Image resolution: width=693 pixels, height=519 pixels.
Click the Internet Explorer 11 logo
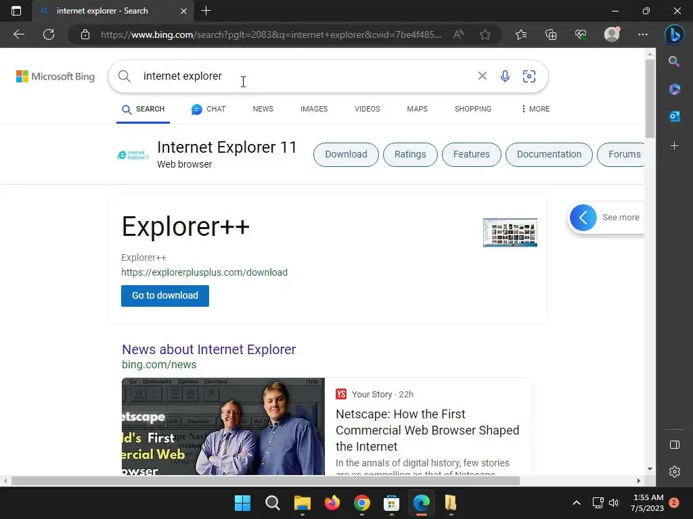[x=133, y=155]
